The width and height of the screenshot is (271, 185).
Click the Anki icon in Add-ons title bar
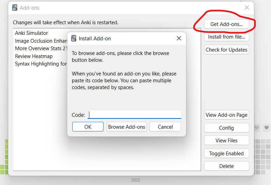tap(15, 8)
